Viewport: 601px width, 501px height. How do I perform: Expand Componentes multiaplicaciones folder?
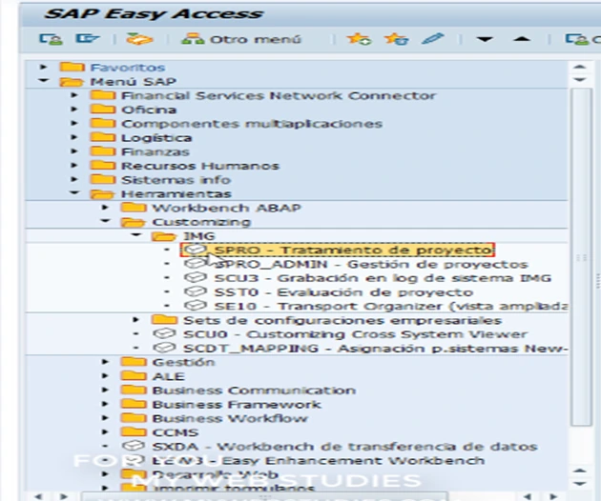pyautogui.click(x=74, y=123)
